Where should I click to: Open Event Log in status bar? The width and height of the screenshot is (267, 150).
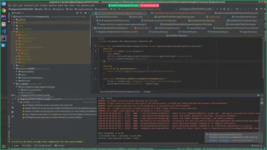click(x=257, y=145)
